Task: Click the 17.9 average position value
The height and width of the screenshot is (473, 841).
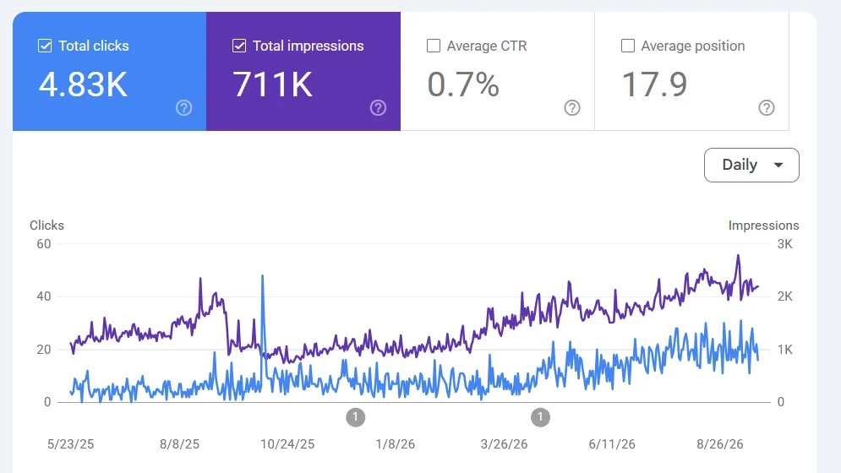Action: click(x=654, y=84)
